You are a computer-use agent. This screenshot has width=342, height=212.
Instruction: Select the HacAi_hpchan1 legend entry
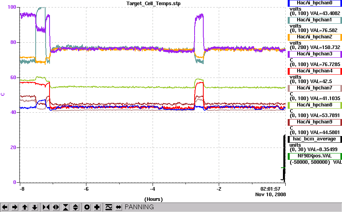pos(315,20)
